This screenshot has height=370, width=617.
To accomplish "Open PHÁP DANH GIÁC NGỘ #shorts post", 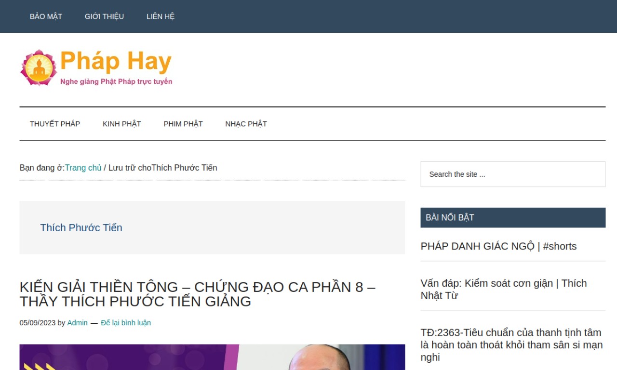I will 498,246.
